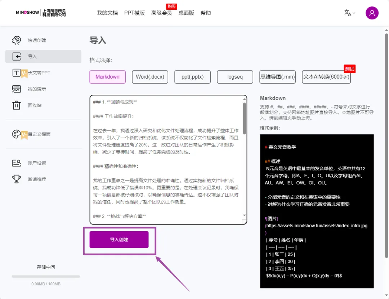Open 桌面版 in top navigation

(x=186, y=13)
